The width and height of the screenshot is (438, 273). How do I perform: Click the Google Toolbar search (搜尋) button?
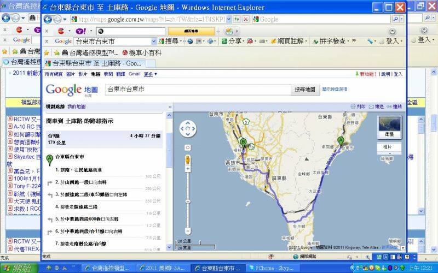(x=170, y=41)
